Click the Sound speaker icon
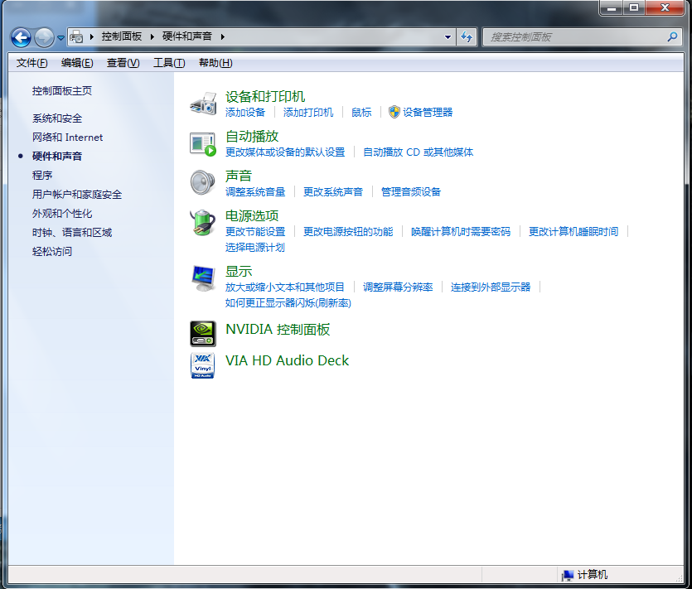This screenshot has height=589, width=692. pyautogui.click(x=203, y=182)
